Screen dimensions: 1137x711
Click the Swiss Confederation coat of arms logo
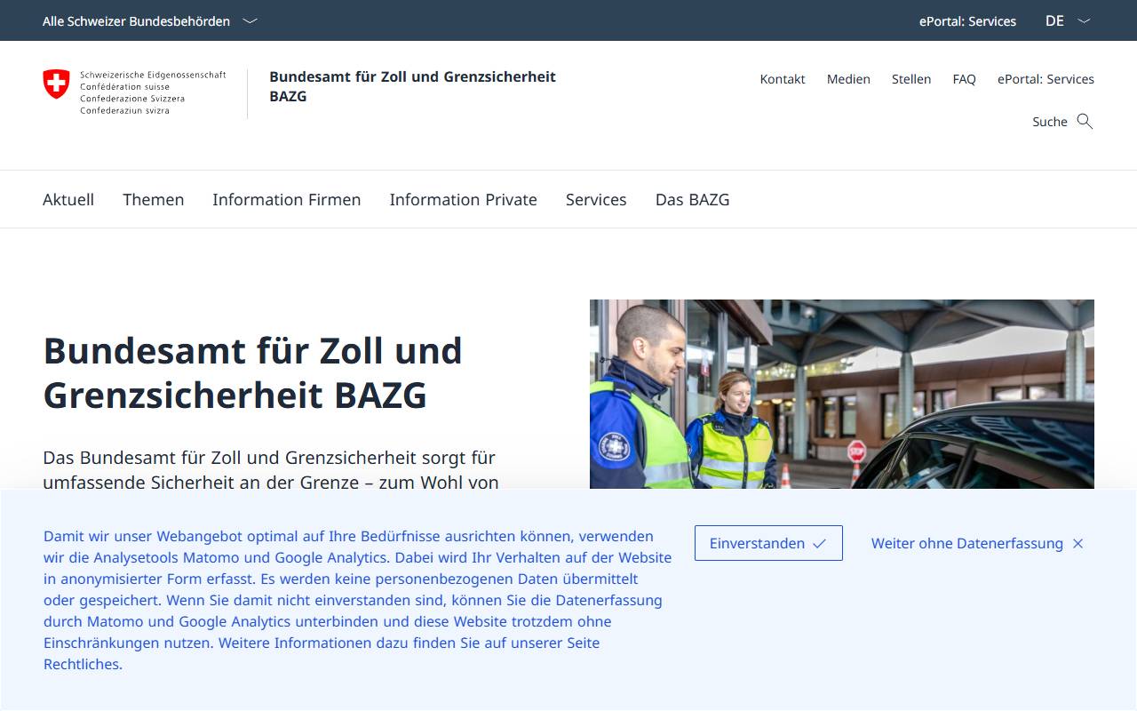56,84
